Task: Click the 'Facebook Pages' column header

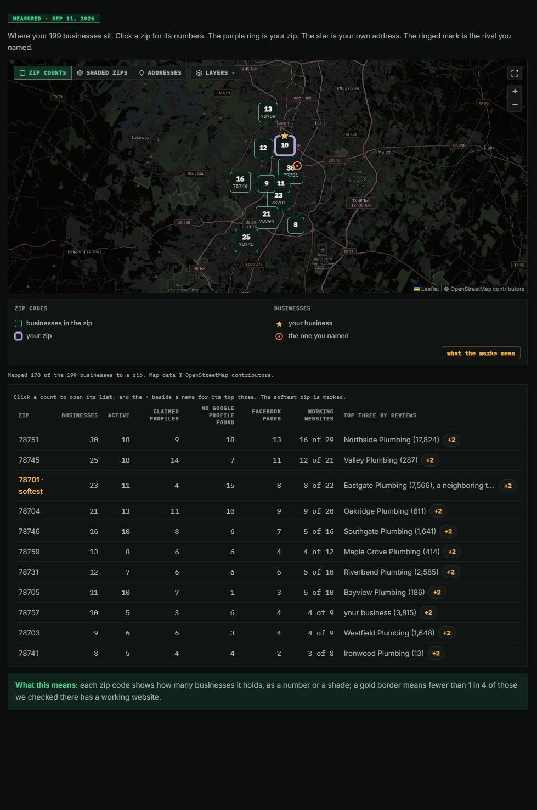Action: (267, 415)
